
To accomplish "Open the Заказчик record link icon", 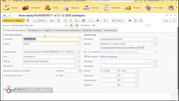I will coord(66,25).
